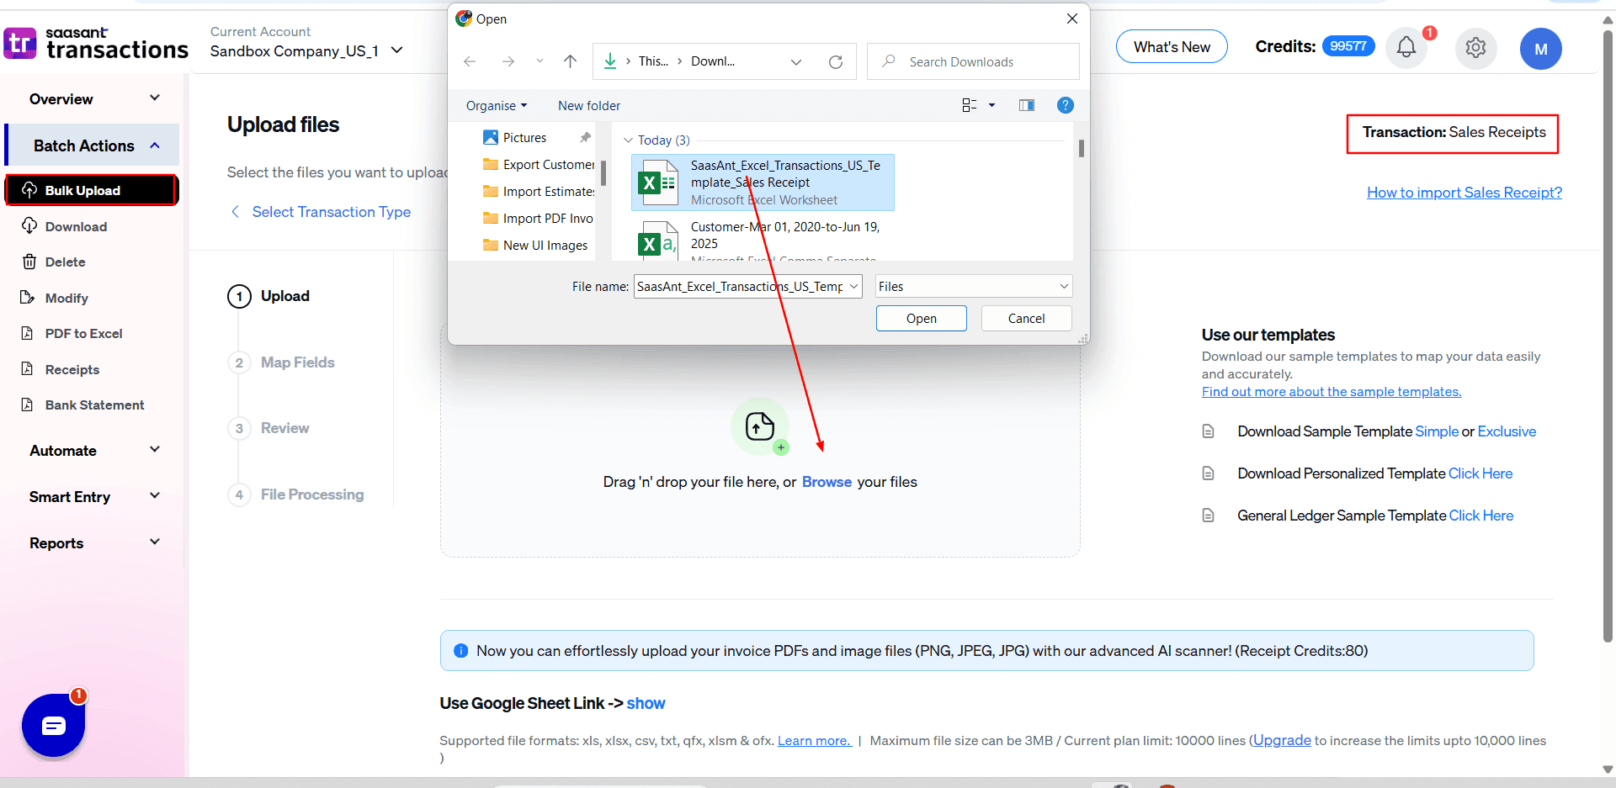Click the CSV icon of the Customer file
1616x788 pixels.
point(657,240)
